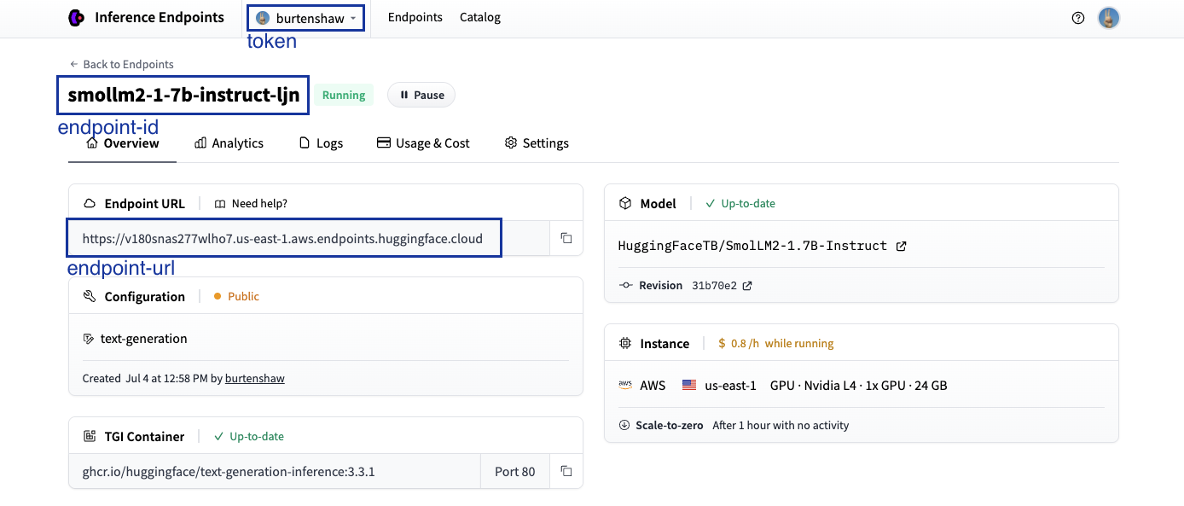Screen dimensions: 1184x506
Task: Go Back to Endpoints
Action: (122, 64)
